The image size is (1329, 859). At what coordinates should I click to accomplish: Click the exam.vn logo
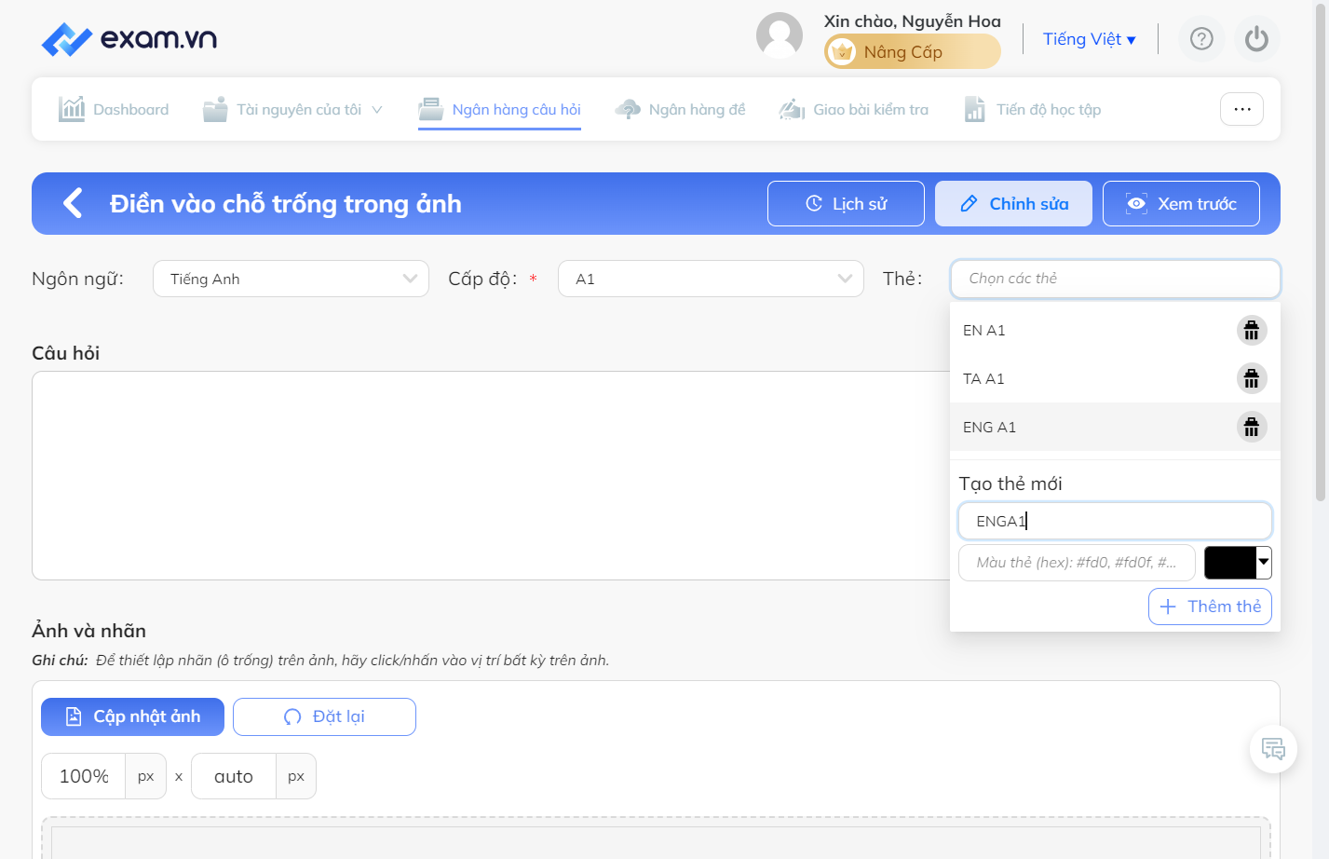(129, 39)
